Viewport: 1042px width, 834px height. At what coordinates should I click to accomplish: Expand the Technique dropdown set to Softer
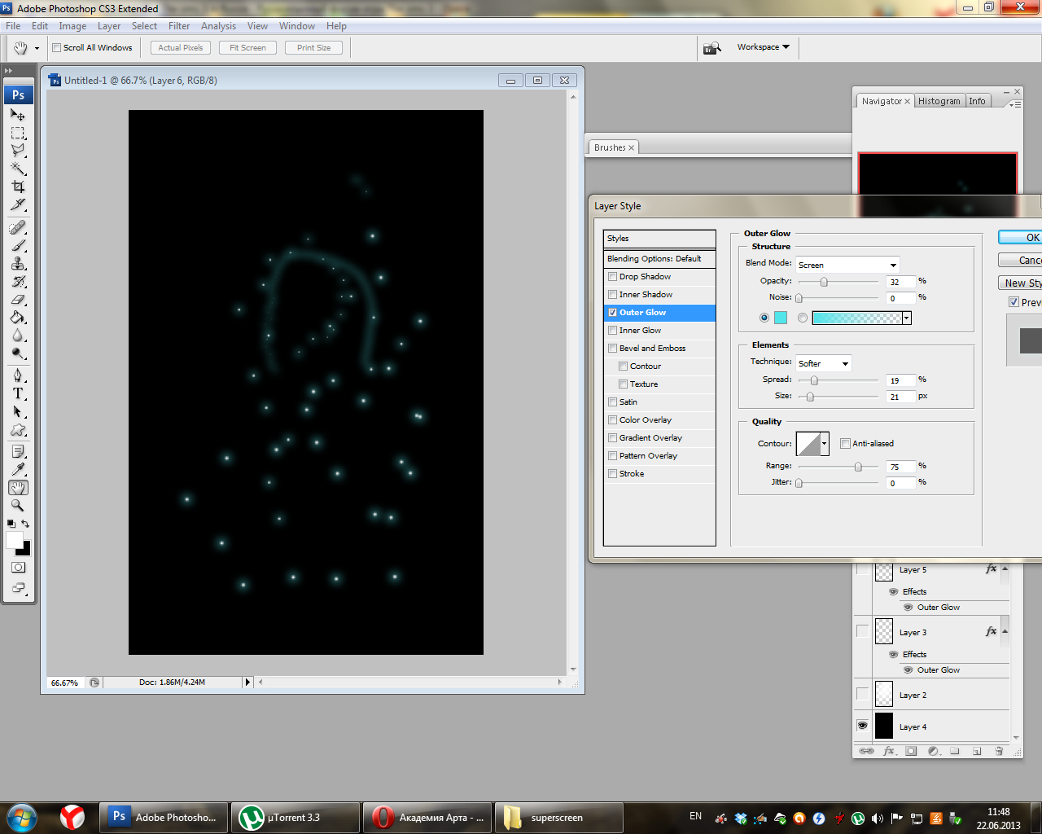(823, 363)
